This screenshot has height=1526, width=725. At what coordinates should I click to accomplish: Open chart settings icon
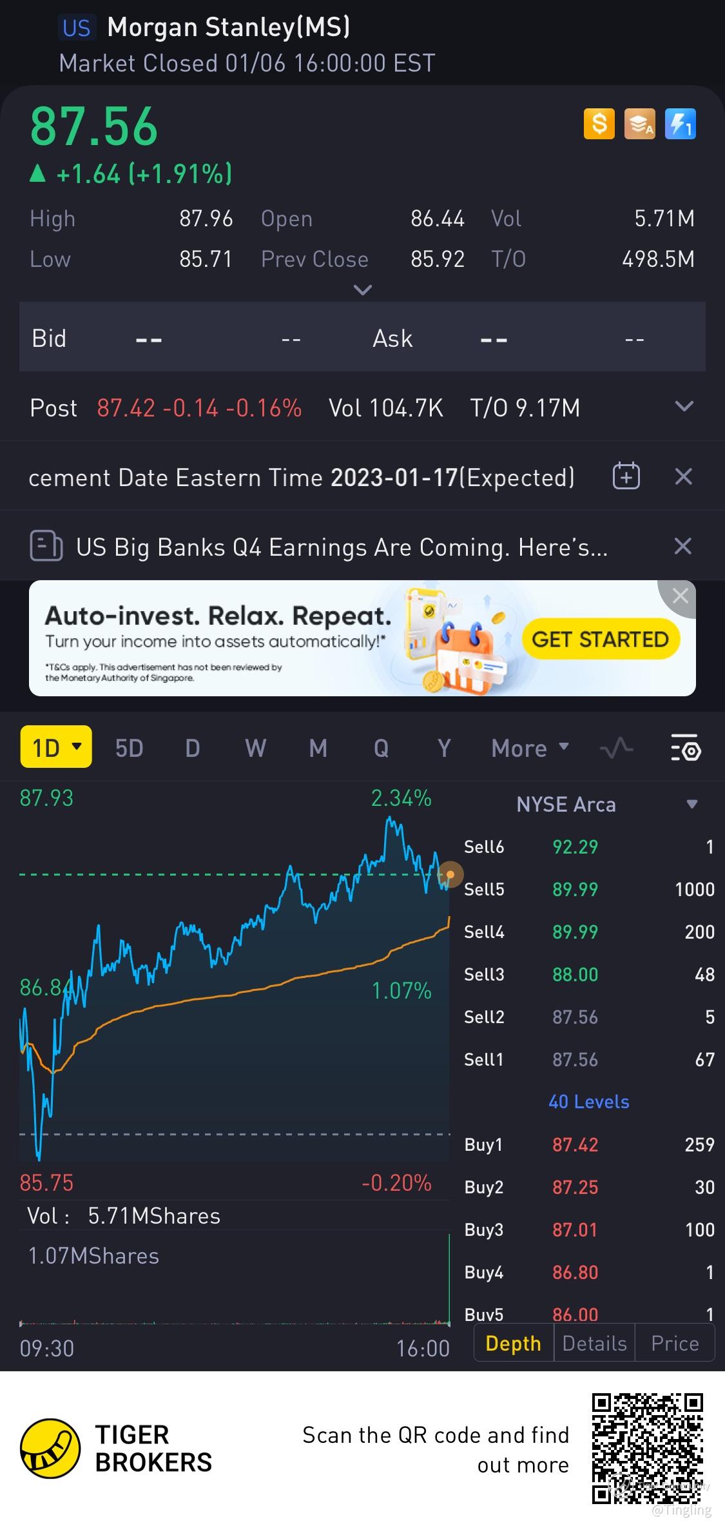click(x=686, y=748)
